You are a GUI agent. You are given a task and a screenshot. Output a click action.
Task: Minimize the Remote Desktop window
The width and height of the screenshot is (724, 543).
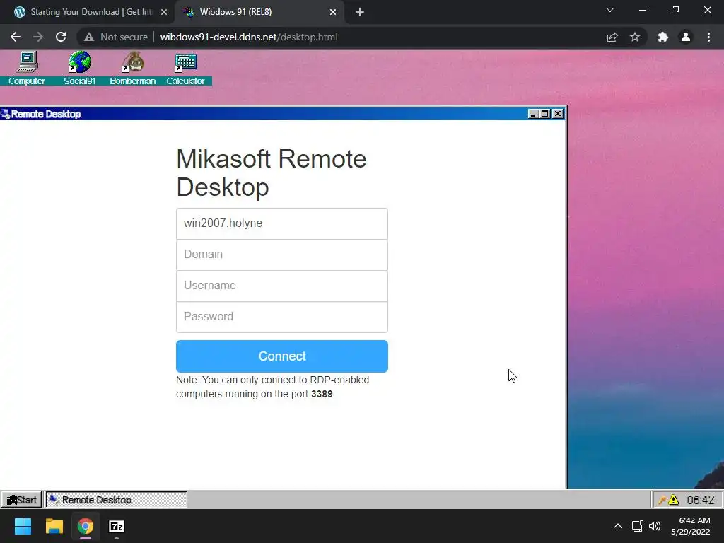(x=533, y=114)
